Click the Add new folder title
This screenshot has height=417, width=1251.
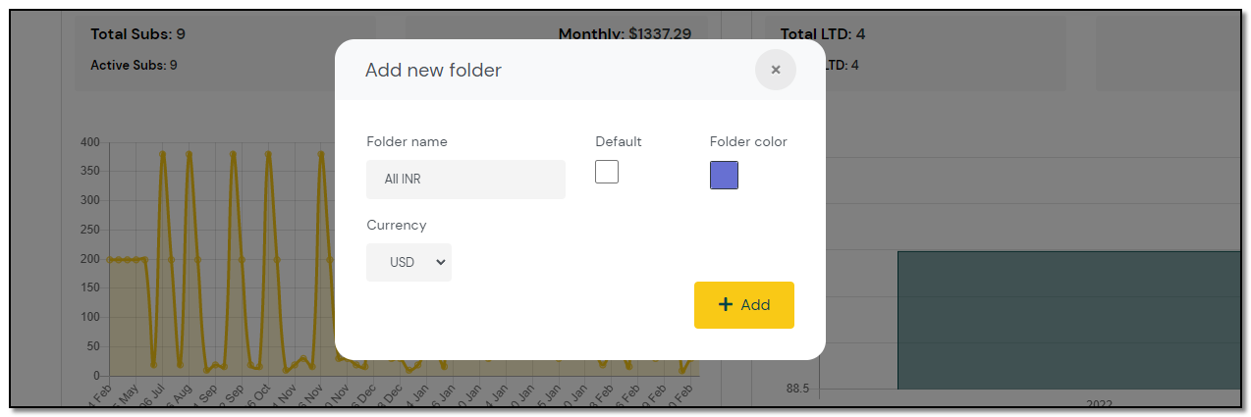[x=433, y=70]
